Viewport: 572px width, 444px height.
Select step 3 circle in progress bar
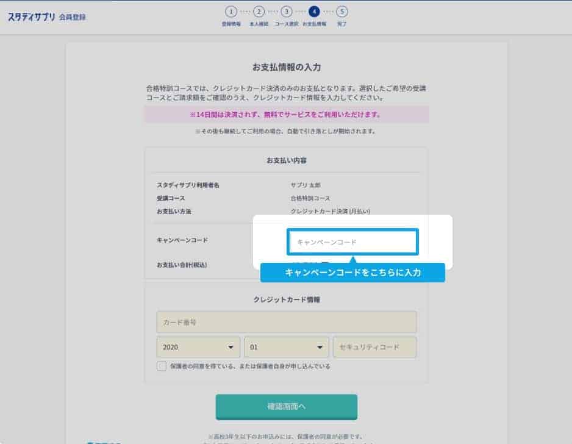point(286,12)
